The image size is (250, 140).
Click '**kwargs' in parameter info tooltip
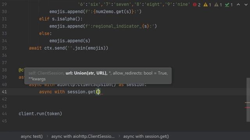pyautogui.click(x=37, y=79)
